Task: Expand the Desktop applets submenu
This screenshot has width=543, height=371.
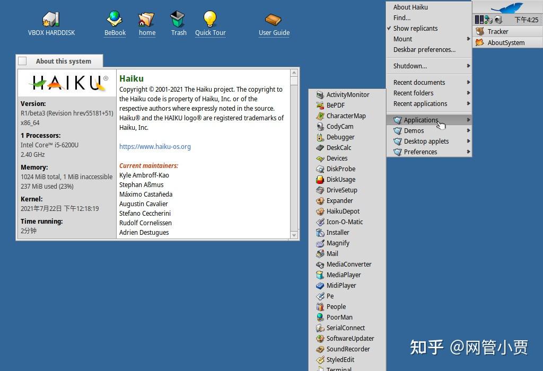Action: tap(429, 141)
